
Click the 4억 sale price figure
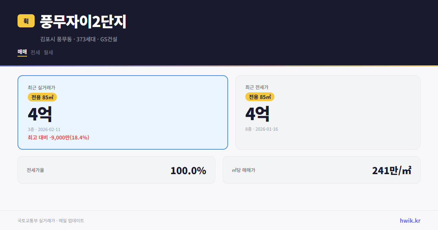pyautogui.click(x=39, y=114)
